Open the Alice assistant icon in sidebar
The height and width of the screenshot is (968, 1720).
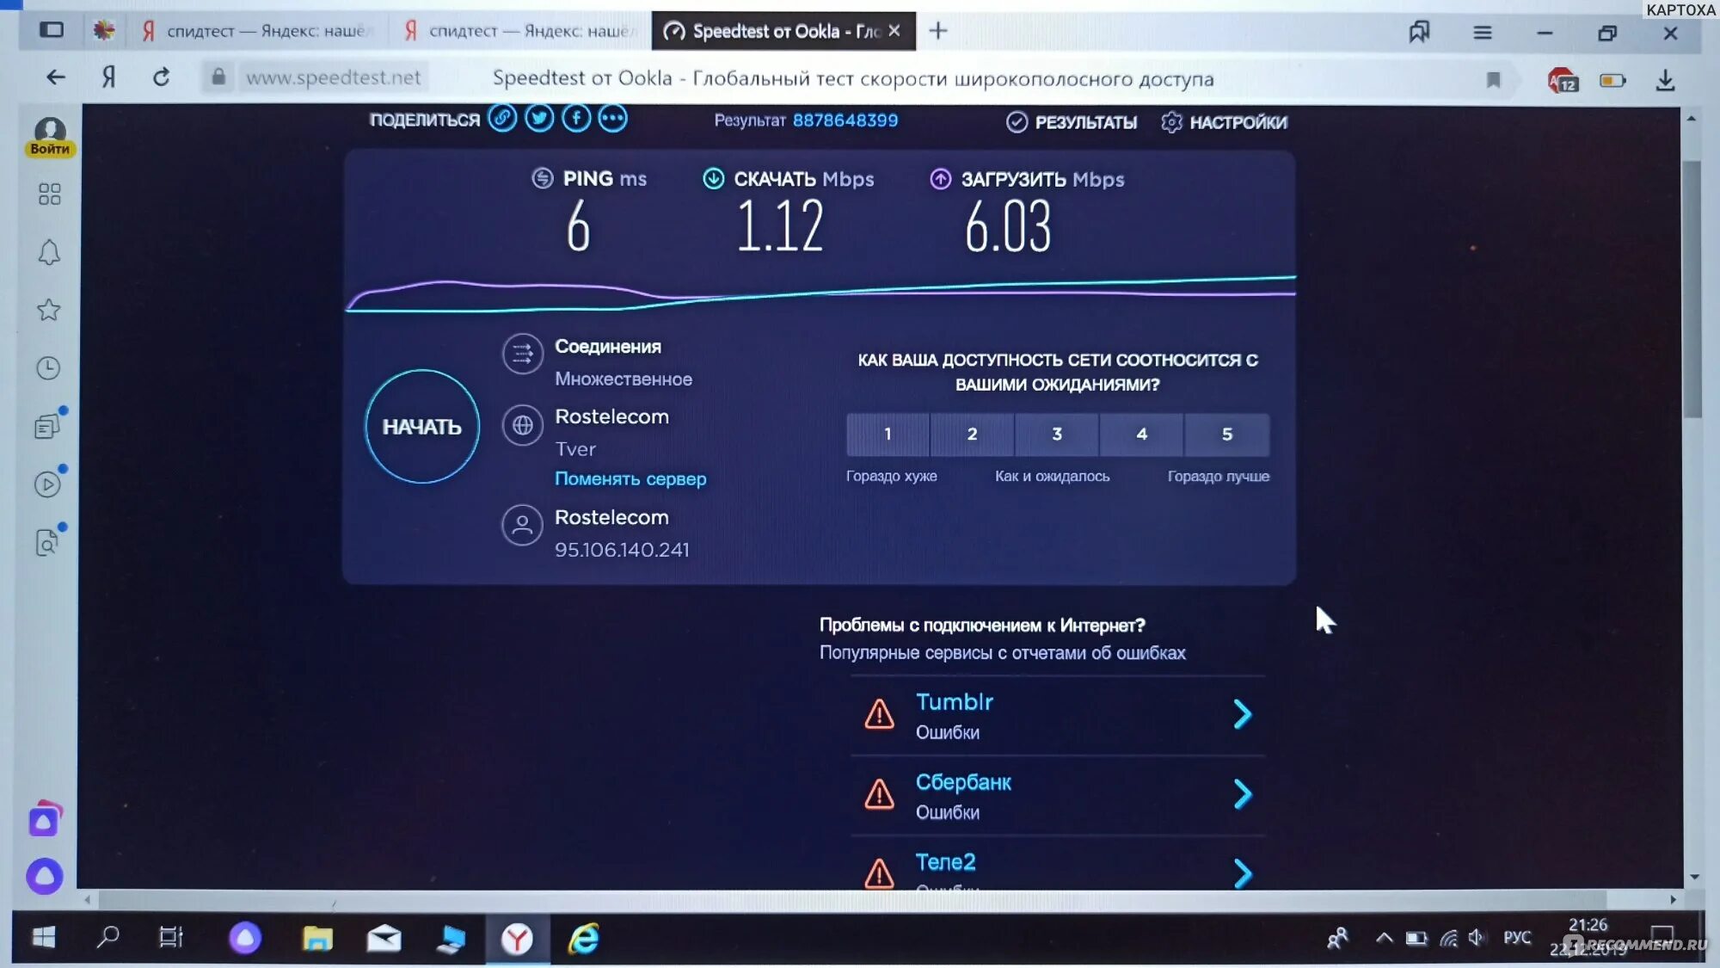click(45, 876)
